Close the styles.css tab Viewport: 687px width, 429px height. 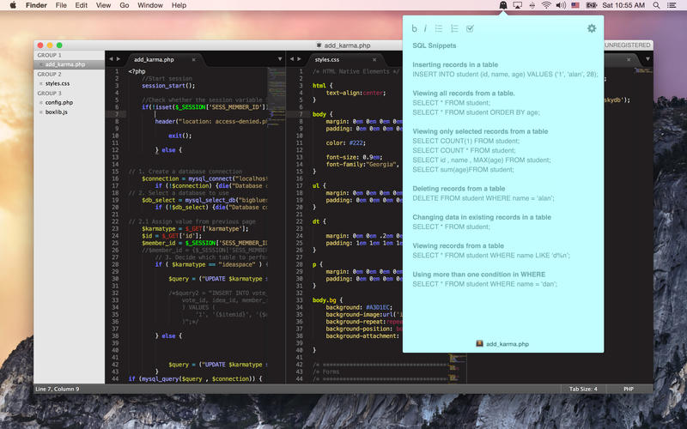pyautogui.click(x=374, y=60)
